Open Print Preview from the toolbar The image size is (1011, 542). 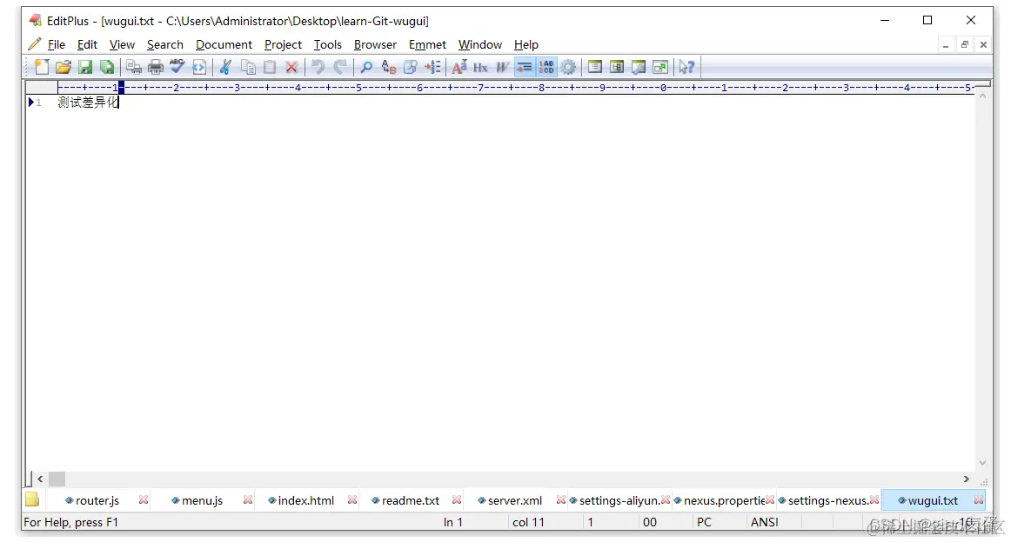click(x=133, y=67)
